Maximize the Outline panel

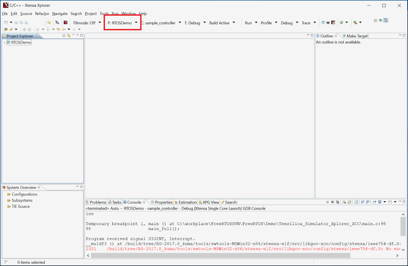pyautogui.click(x=404, y=35)
